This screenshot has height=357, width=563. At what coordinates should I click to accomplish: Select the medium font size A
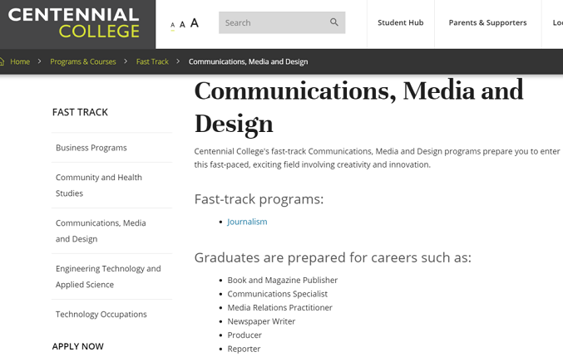point(182,24)
